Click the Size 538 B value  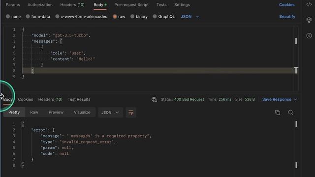pos(250,99)
